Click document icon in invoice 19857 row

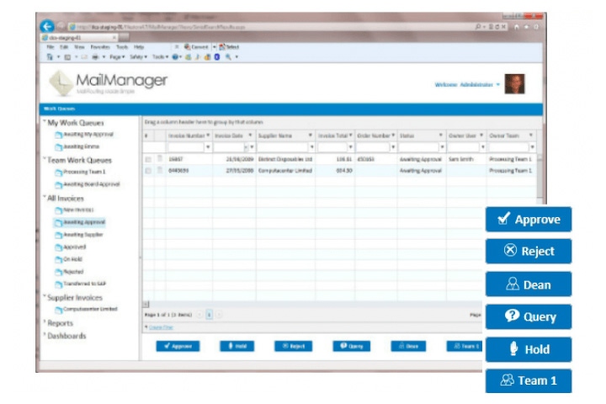point(160,158)
